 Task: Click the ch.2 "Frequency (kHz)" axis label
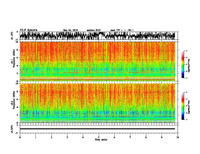coord(14,100)
